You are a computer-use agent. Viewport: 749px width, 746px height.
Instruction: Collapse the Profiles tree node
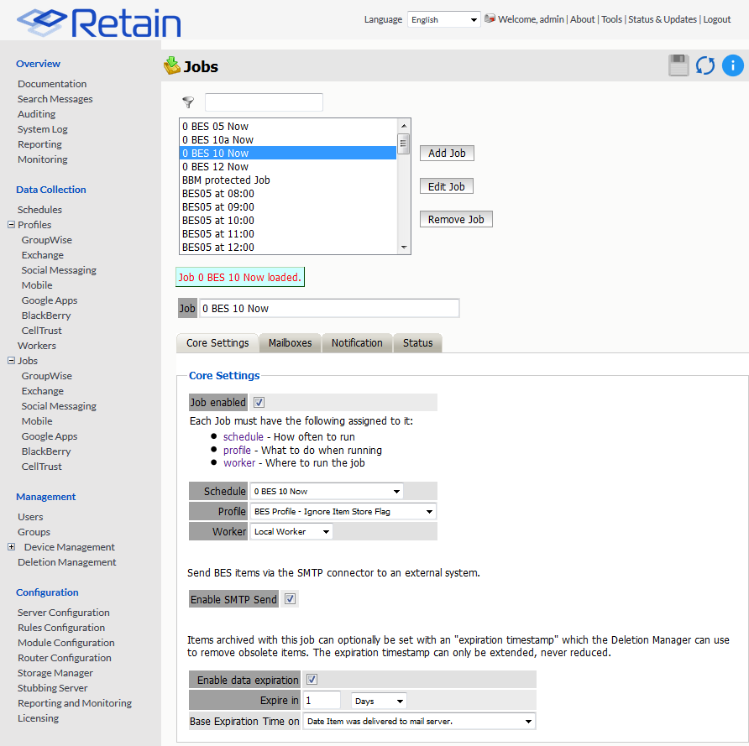coord(12,224)
